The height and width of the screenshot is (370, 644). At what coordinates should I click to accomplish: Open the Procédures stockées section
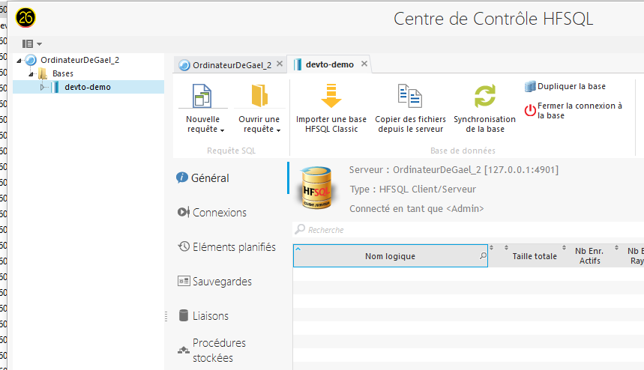(x=219, y=351)
